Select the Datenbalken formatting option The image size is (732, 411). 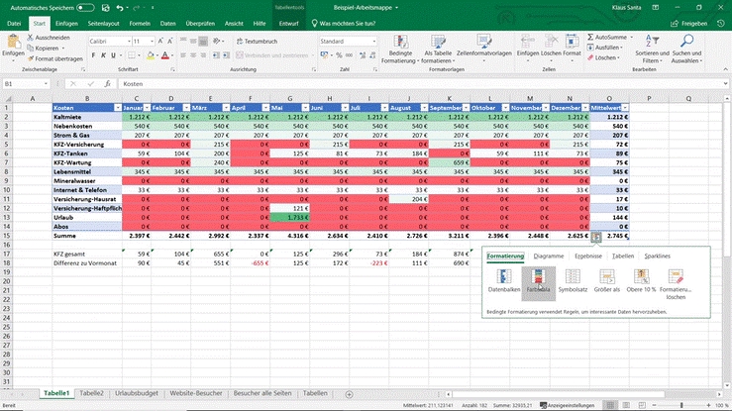click(x=504, y=281)
